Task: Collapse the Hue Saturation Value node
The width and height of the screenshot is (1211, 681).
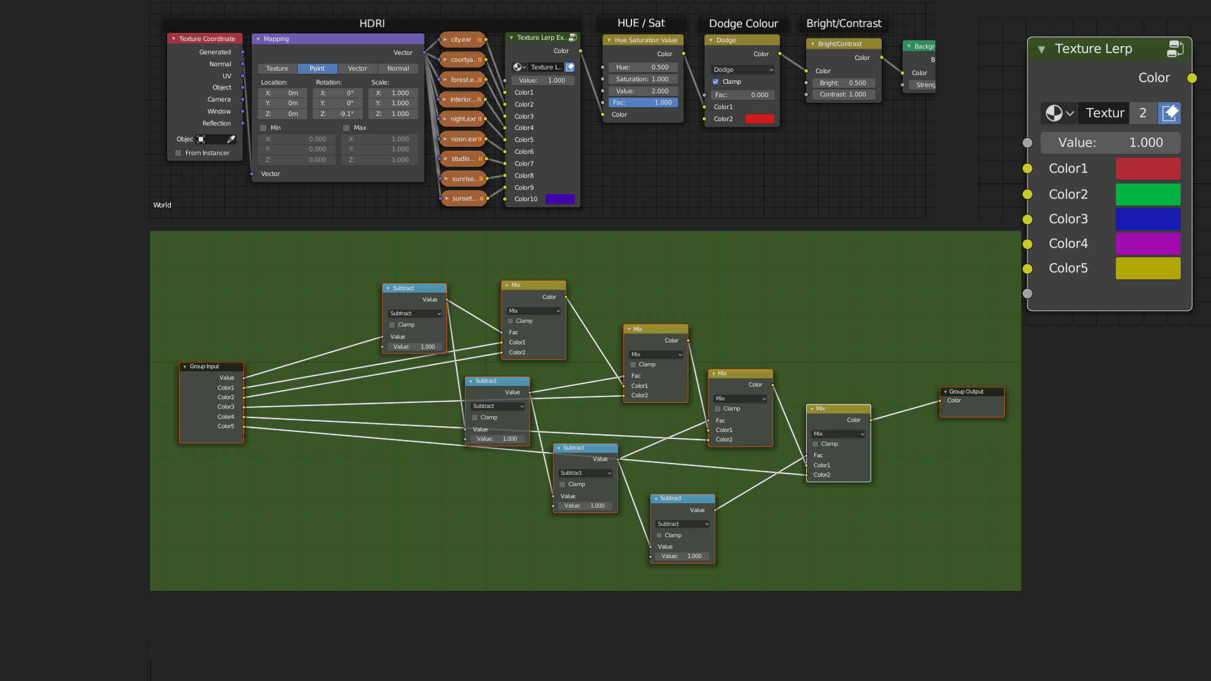Action: 609,40
